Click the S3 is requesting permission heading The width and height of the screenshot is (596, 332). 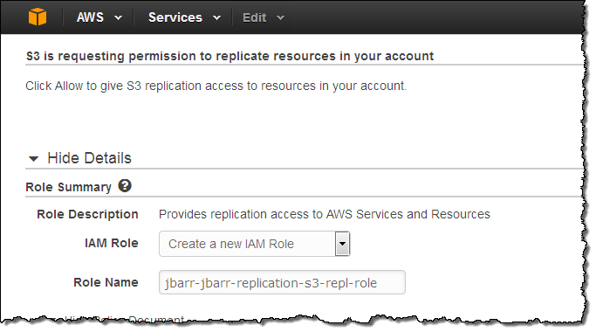pyautogui.click(x=229, y=56)
